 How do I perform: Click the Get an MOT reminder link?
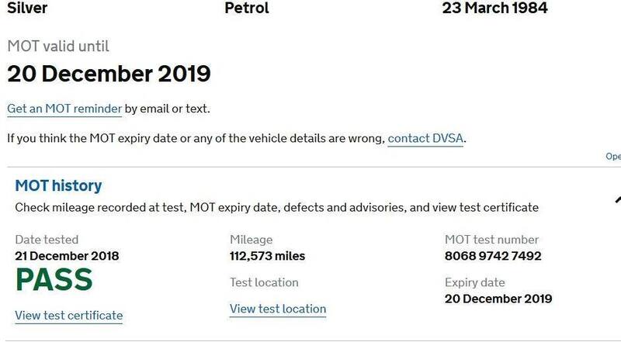(x=64, y=109)
